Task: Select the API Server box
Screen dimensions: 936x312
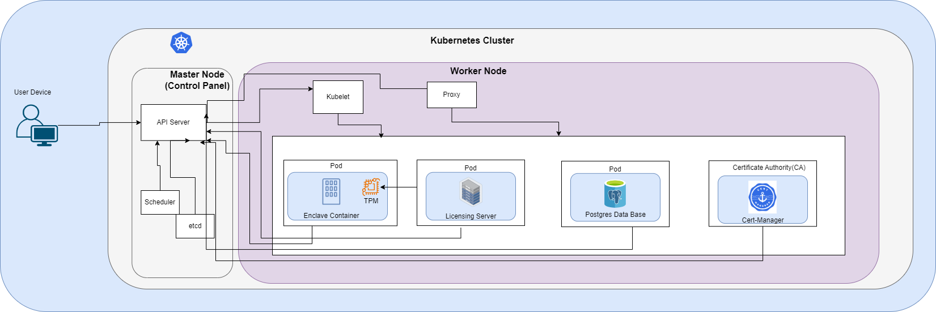Action: (x=173, y=122)
